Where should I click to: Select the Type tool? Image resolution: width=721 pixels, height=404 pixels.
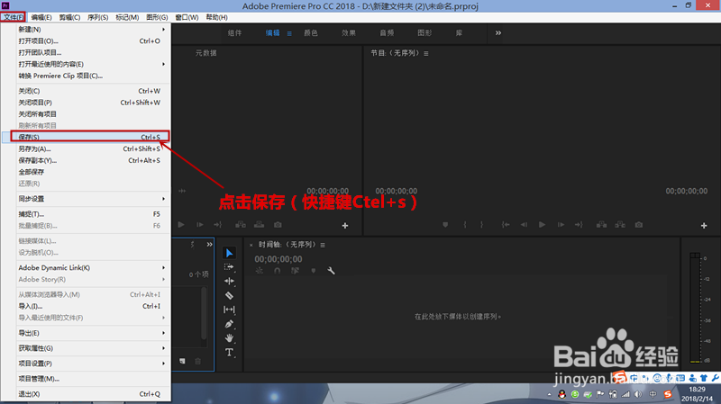click(229, 352)
